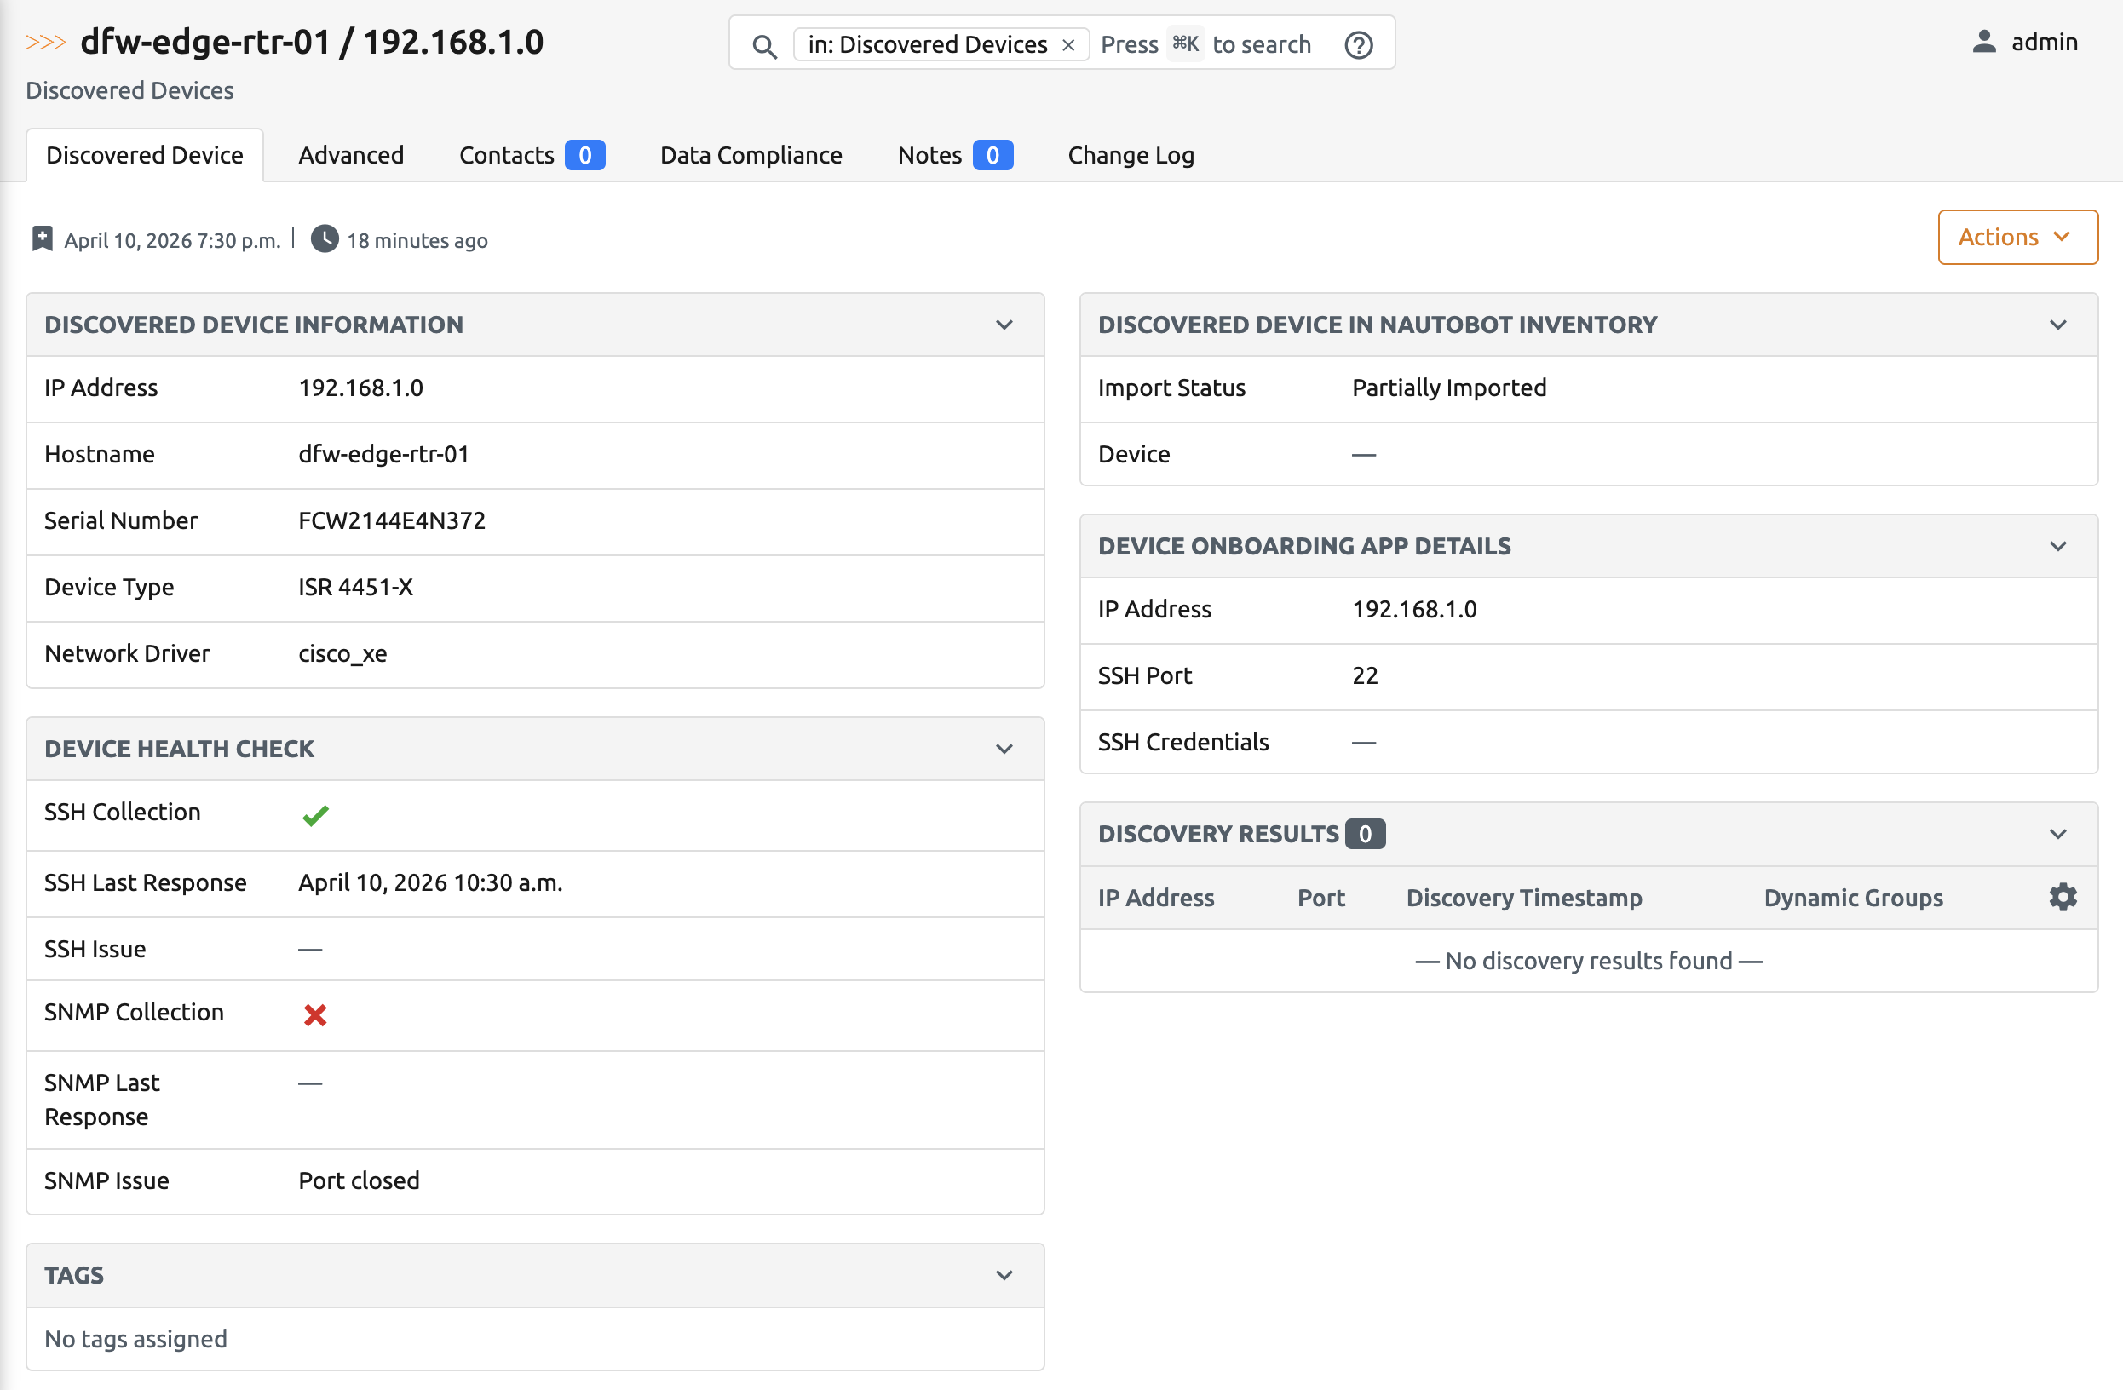Click the Nautobot chevrons logo icon

(x=45, y=42)
